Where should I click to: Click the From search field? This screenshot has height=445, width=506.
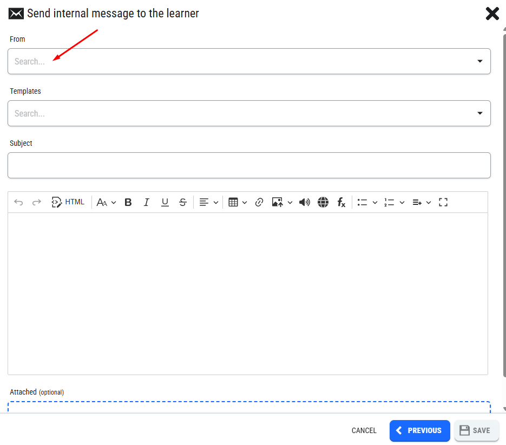click(249, 61)
